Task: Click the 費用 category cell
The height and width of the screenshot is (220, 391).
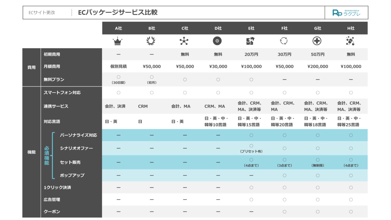Action: pos(31,67)
